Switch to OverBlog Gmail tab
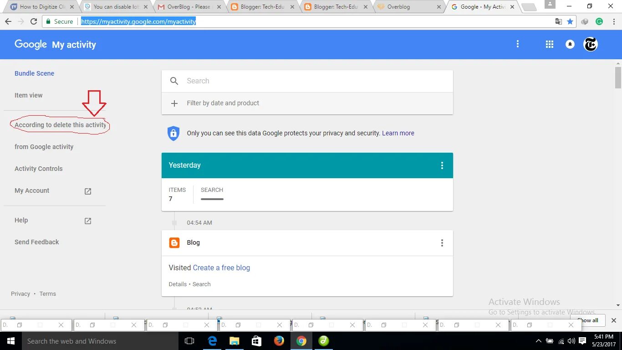Viewport: 622px width, 350px height. [x=188, y=7]
